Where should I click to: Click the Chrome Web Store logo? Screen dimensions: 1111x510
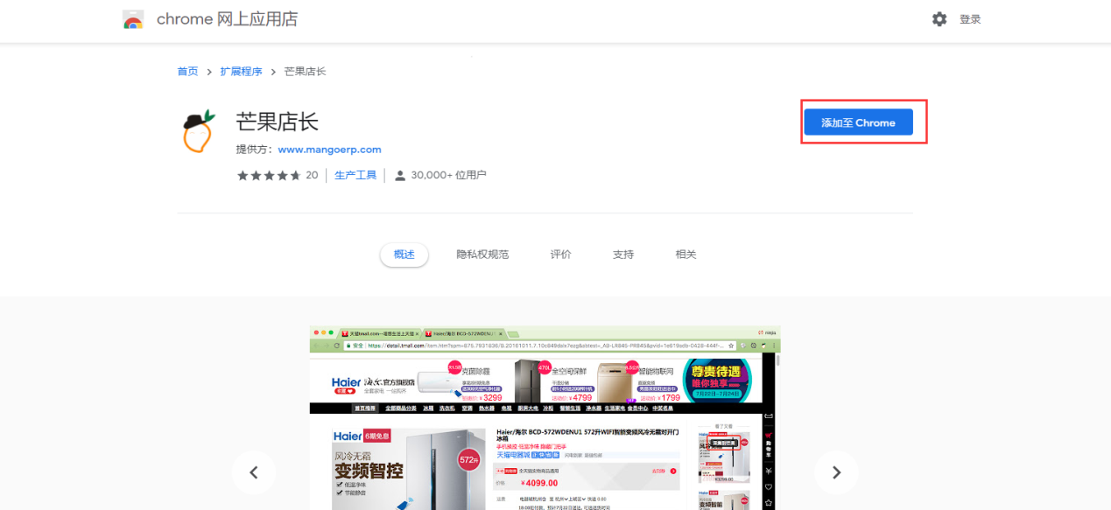(133, 19)
